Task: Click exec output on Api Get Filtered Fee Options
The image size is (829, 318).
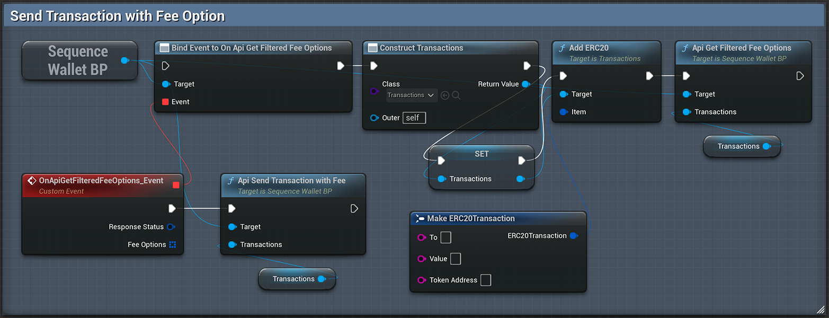Action: click(800, 76)
